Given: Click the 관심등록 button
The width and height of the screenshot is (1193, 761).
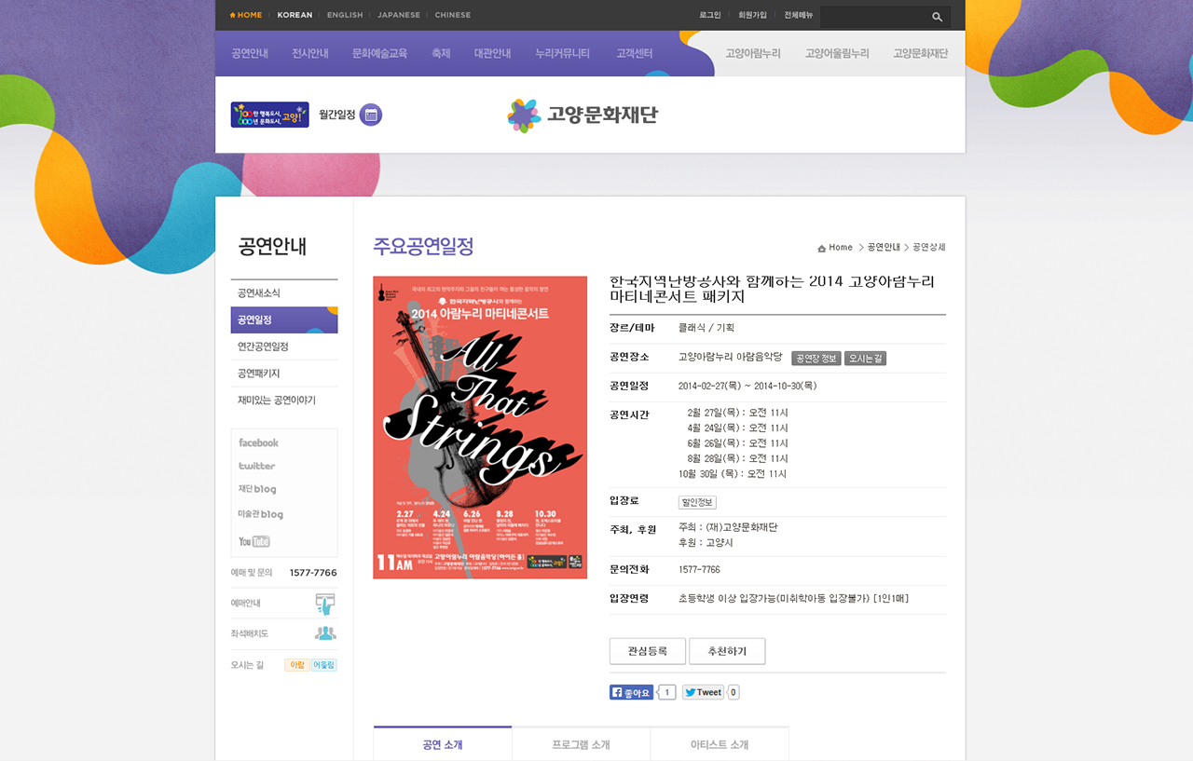Looking at the screenshot, I should pos(648,651).
